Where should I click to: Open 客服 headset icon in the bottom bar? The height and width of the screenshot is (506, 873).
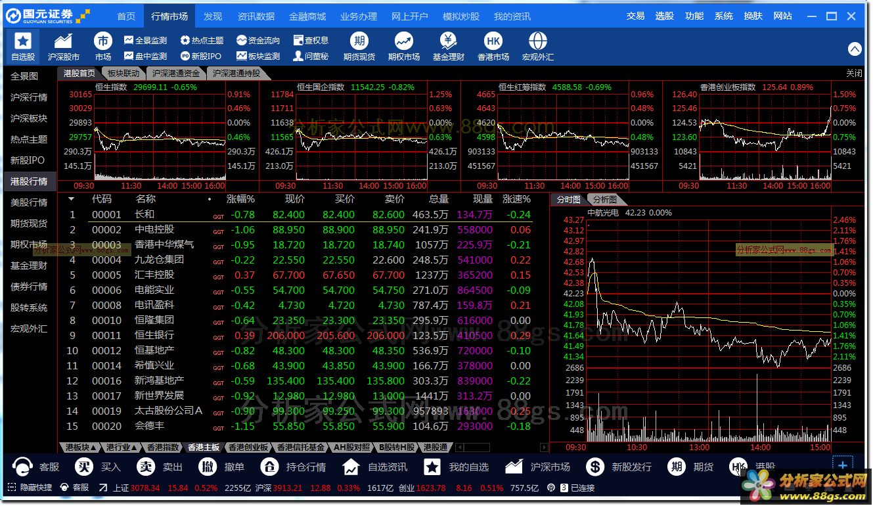pyautogui.click(x=22, y=467)
